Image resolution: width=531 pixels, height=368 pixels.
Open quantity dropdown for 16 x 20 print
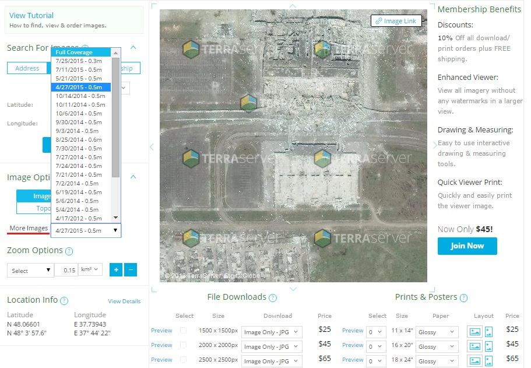point(376,346)
